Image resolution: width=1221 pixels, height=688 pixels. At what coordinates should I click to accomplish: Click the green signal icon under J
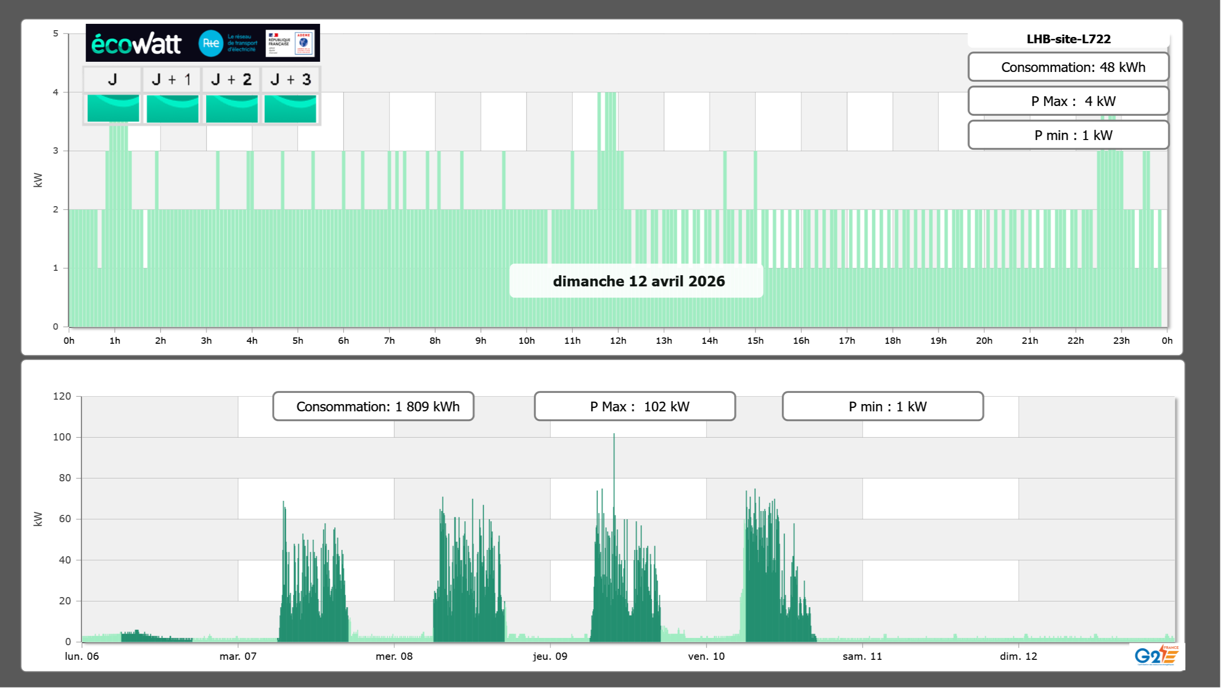(x=113, y=108)
